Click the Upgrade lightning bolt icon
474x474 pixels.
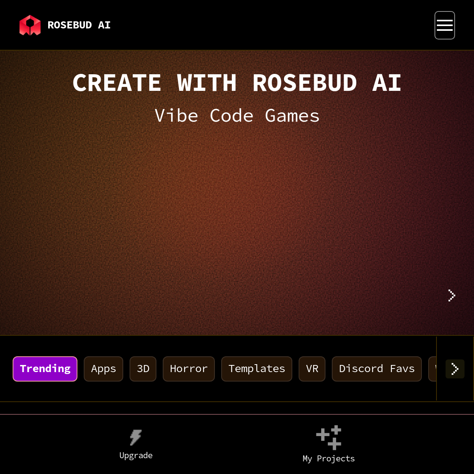[135, 437]
